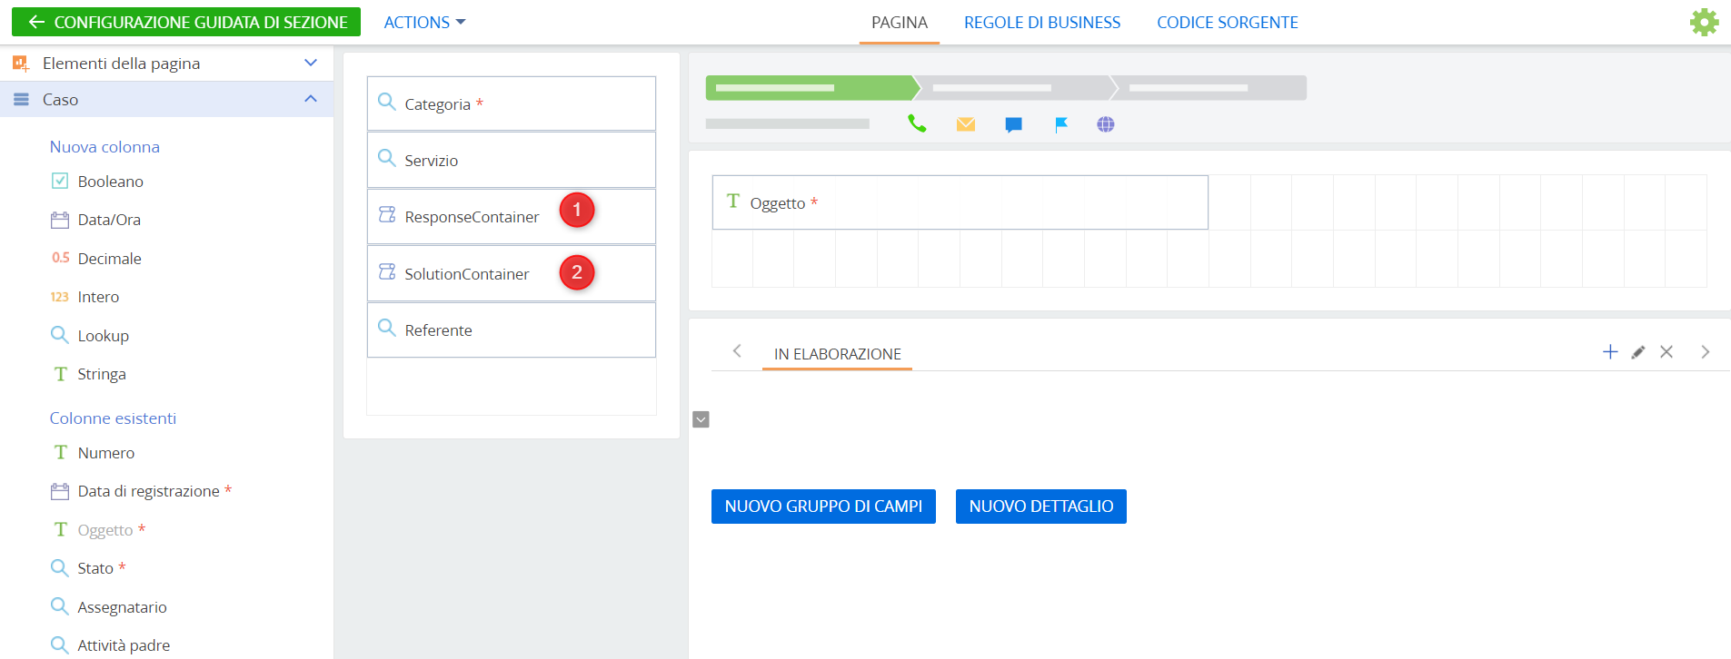Remove the tab with X icon
This screenshot has width=1731, height=659.
click(1666, 352)
